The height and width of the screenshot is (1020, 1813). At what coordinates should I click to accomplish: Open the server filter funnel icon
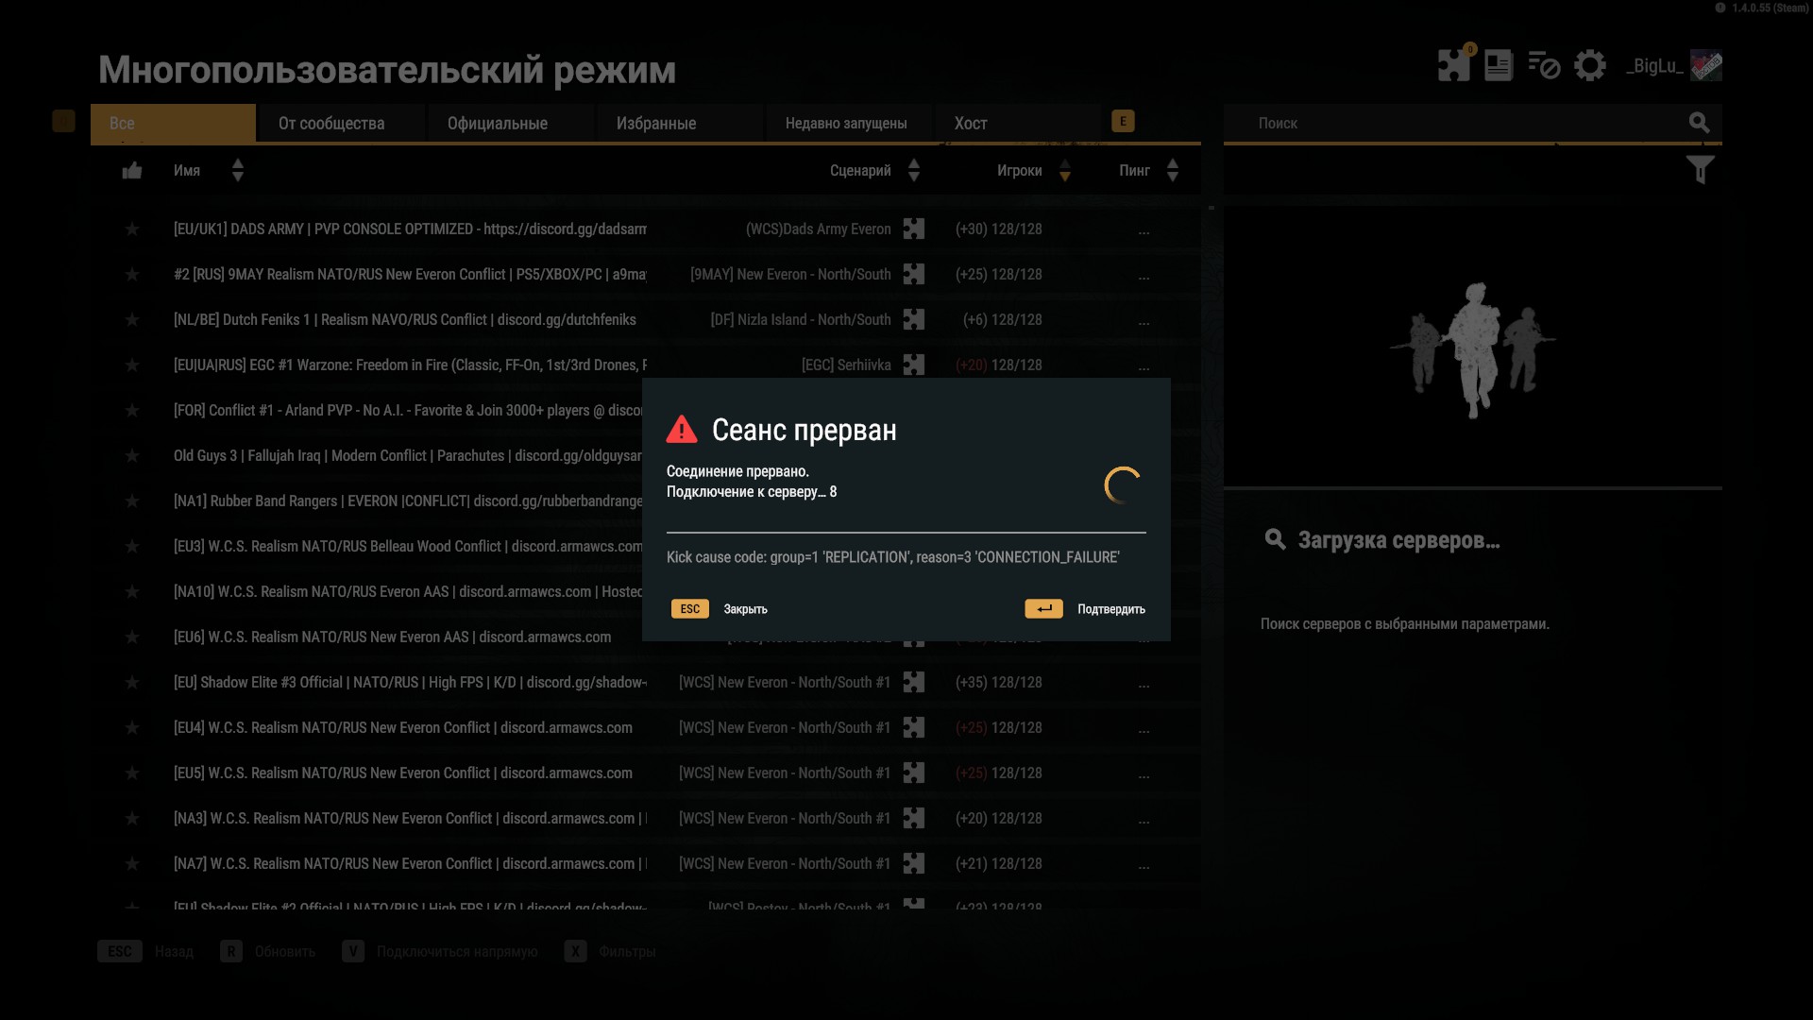point(1700,170)
